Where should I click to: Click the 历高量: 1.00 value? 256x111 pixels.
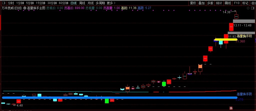pos(112,8)
